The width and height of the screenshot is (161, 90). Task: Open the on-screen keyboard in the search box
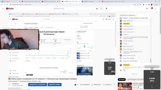click(x=97, y=8)
